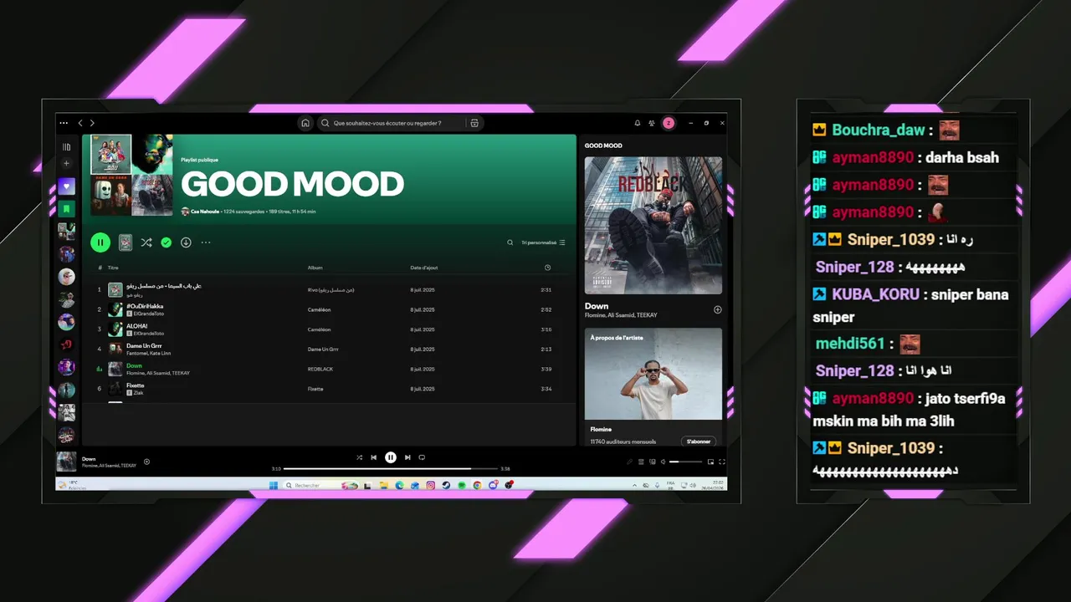
Task: Open Liked Songs purple heart tile
Action: pos(66,186)
